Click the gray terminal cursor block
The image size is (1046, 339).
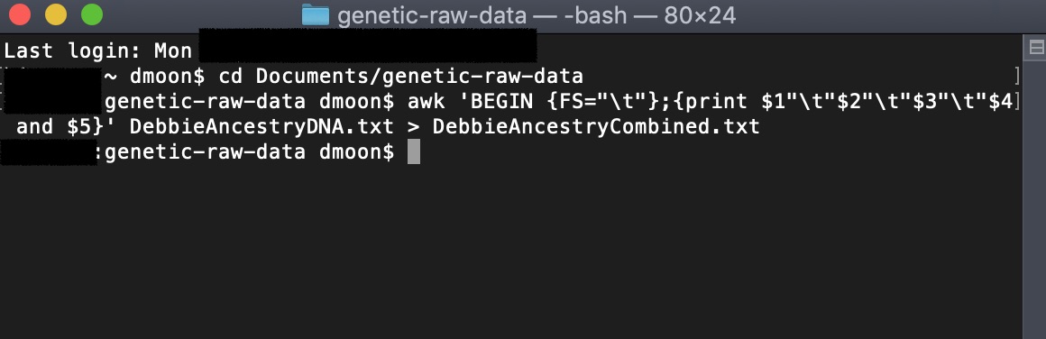tap(414, 152)
